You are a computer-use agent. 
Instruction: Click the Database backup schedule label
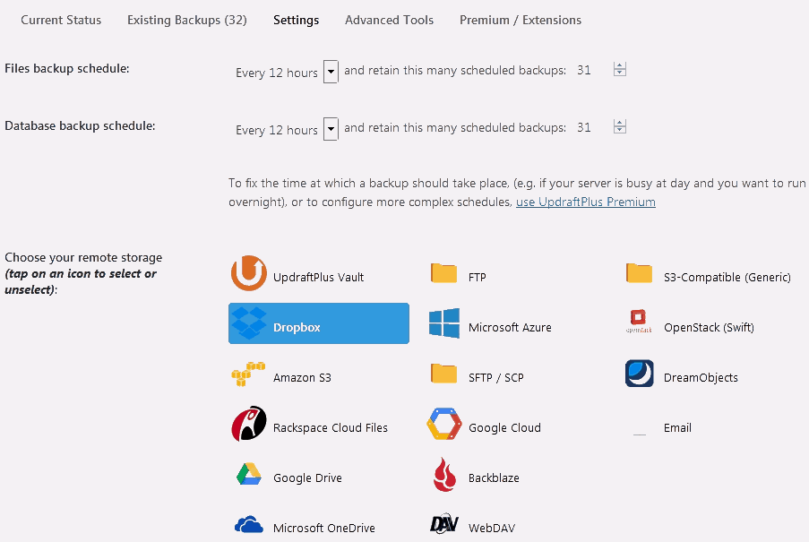(x=80, y=125)
